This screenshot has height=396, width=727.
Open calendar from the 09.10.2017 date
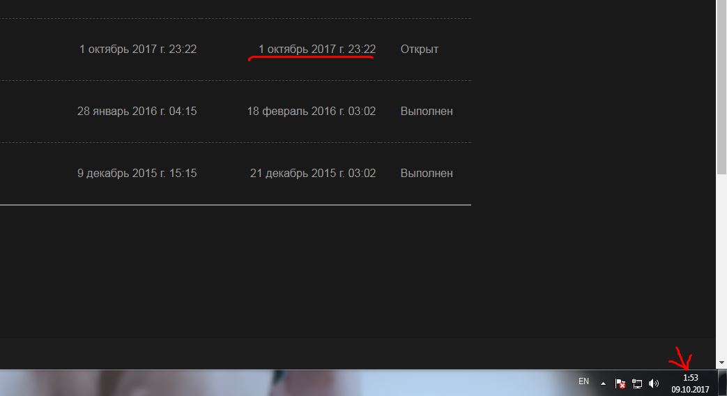click(690, 390)
